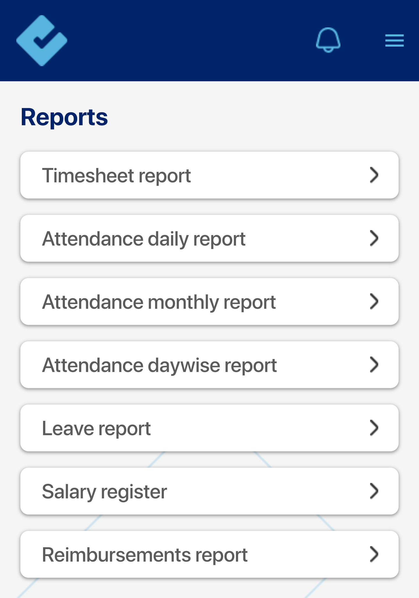419x598 pixels.
Task: Expand Reimbursements report via its right arrow
Action: click(374, 554)
